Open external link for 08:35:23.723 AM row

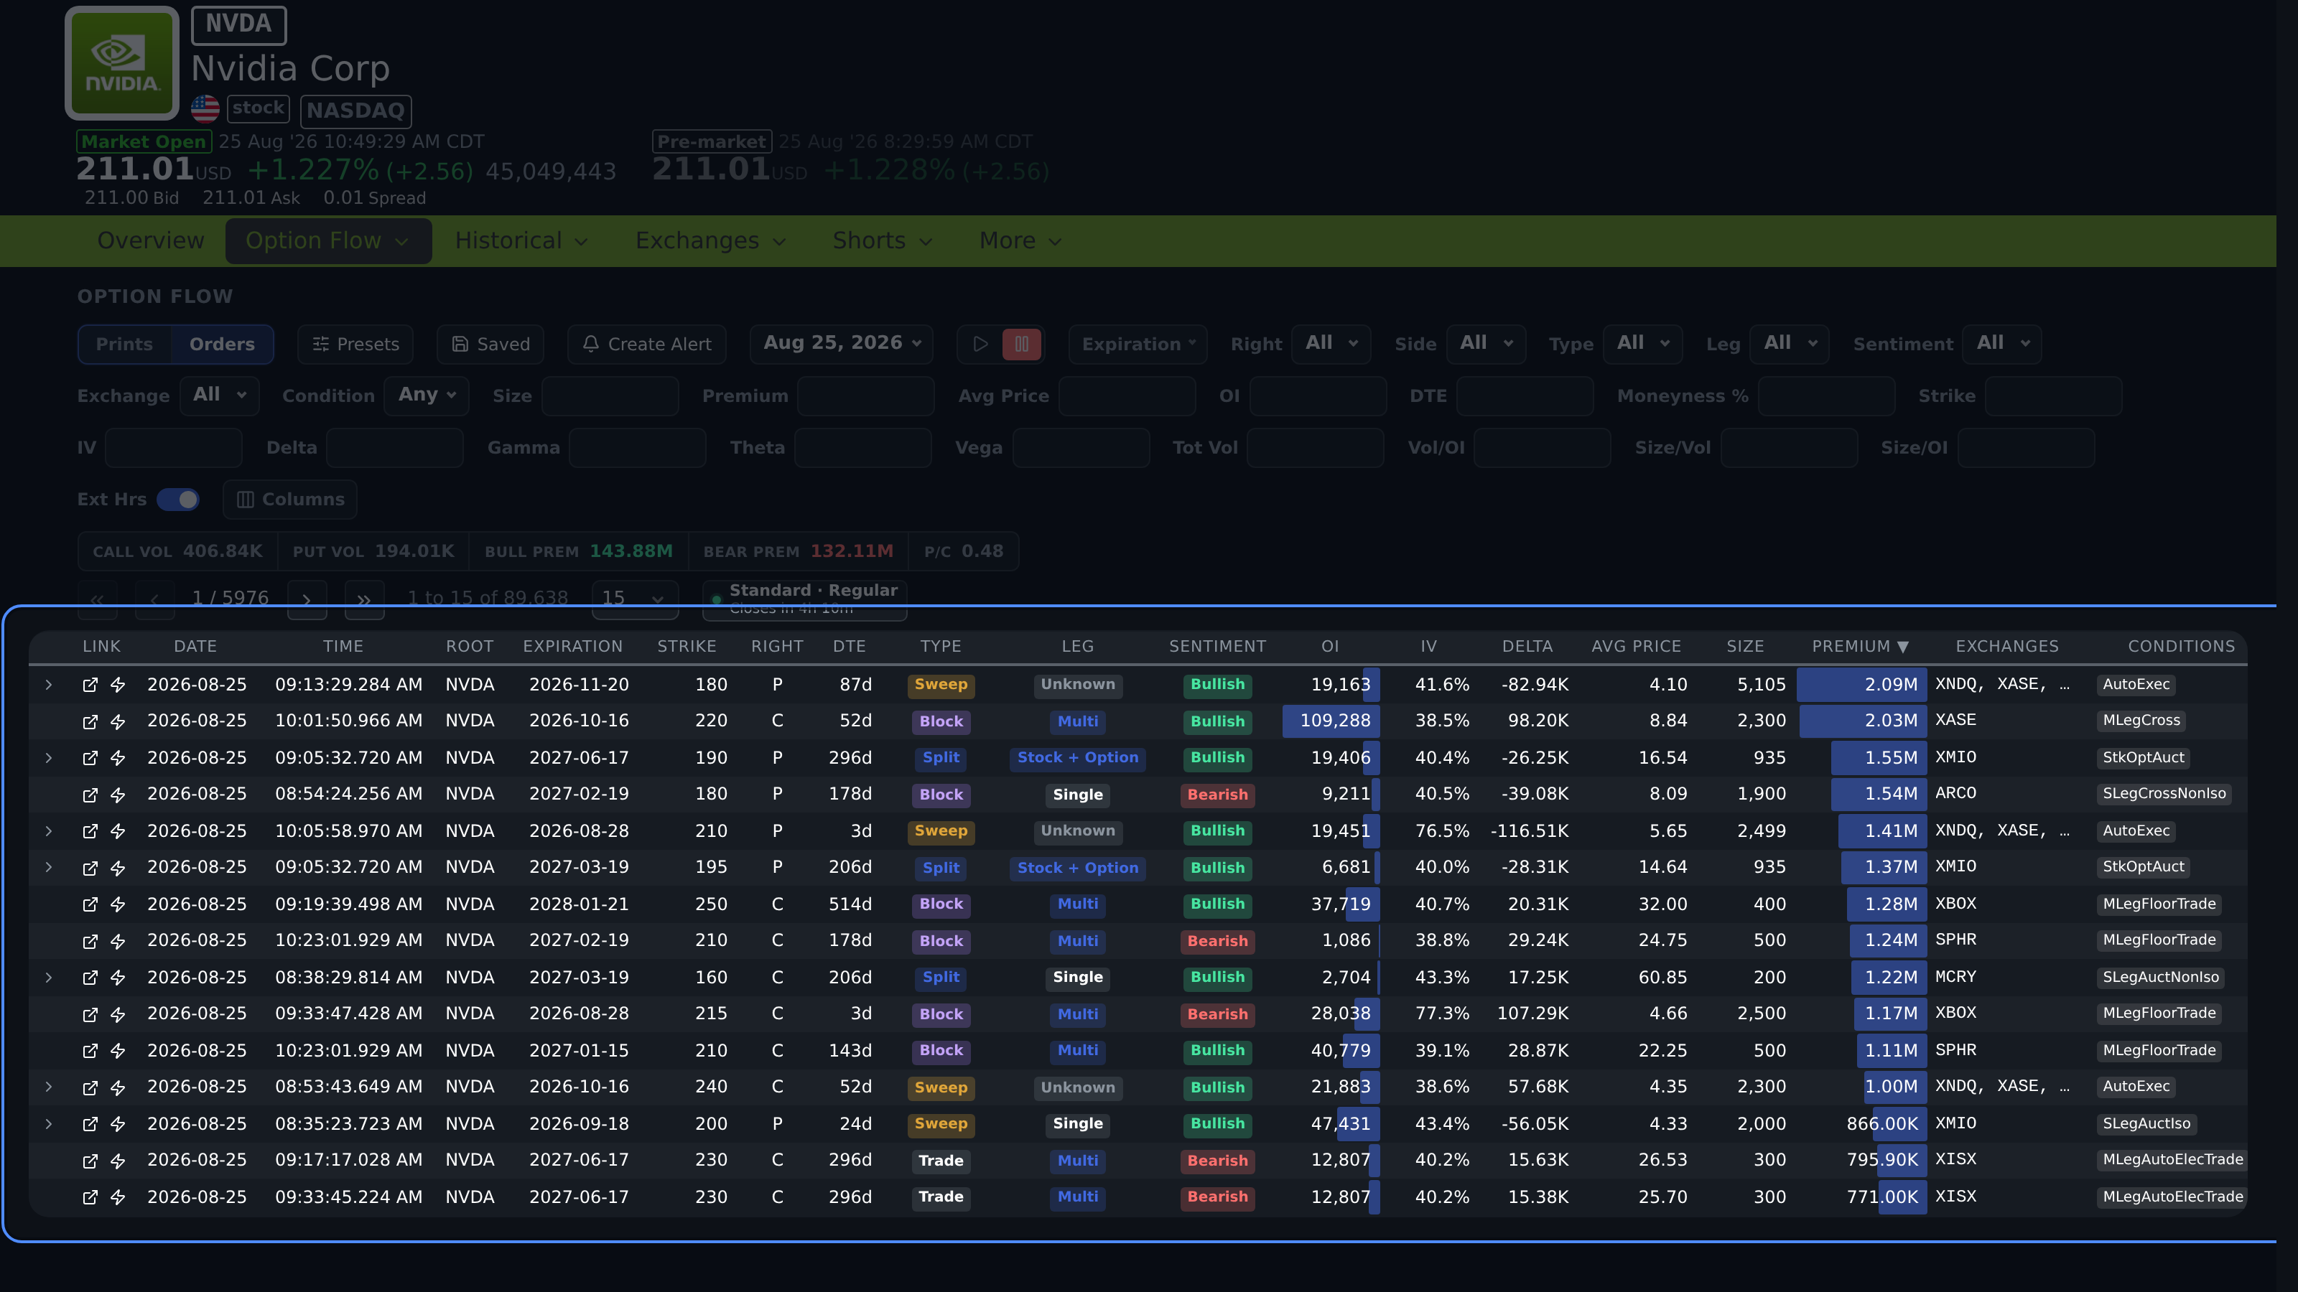tap(90, 1123)
